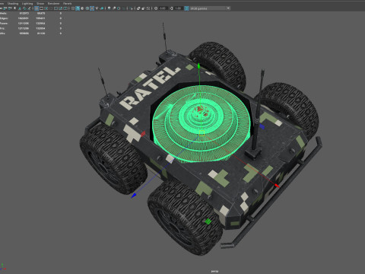Open the Show panel menu
Screen dimensions: 365x274
[x=40, y=4]
